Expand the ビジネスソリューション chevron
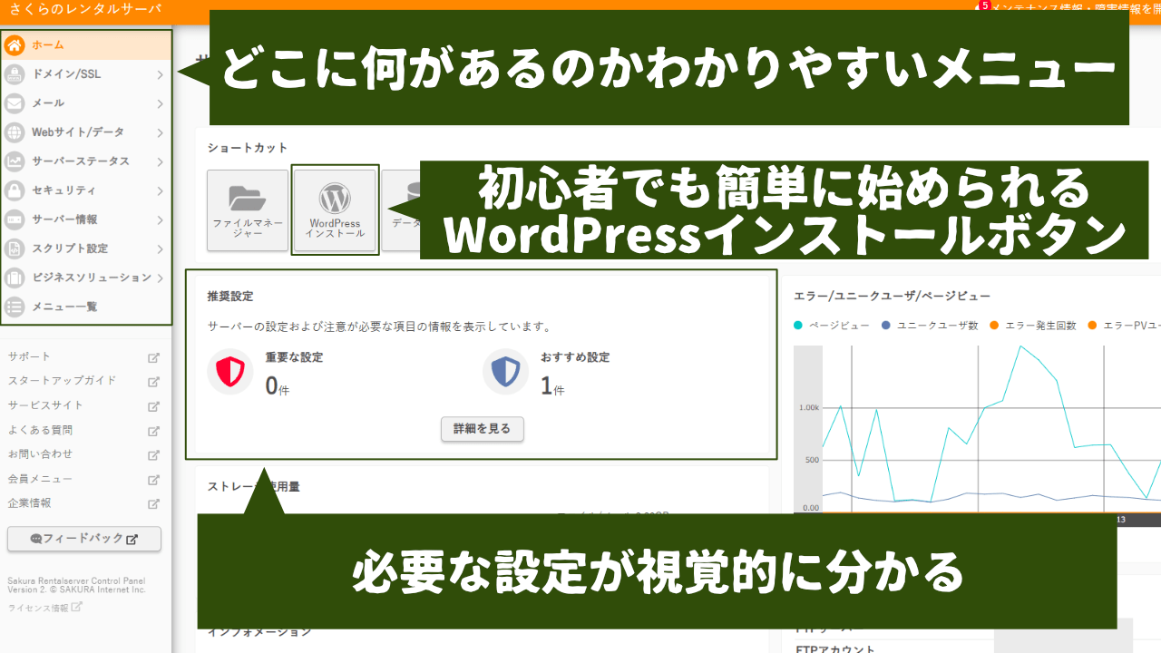This screenshot has height=653, width=1161. pos(160,278)
